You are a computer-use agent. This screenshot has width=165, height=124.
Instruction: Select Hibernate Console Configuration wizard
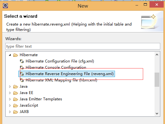56,68
